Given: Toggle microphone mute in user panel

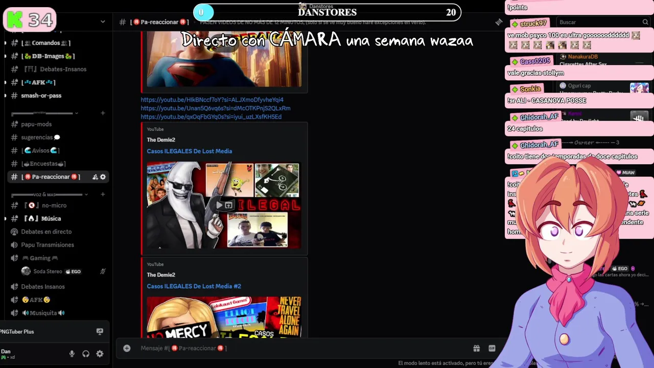Looking at the screenshot, I should (72, 354).
